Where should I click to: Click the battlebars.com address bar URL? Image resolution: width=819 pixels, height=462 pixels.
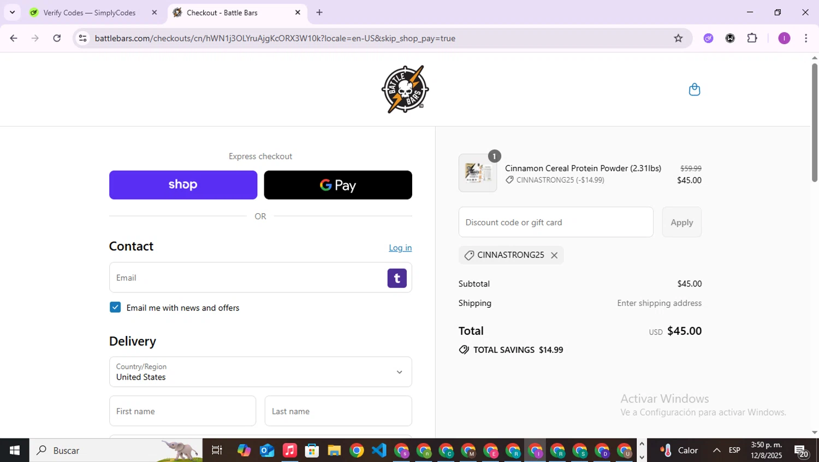(275, 38)
